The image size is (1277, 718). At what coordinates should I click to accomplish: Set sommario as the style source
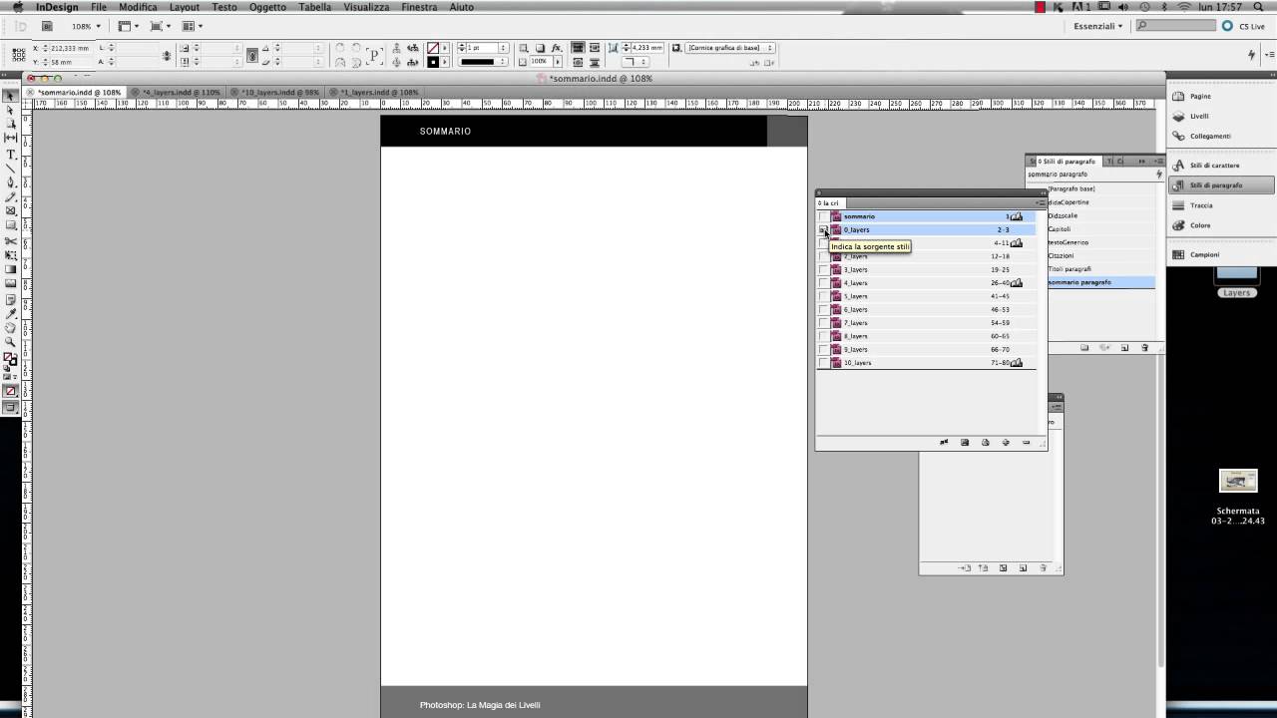[x=823, y=216]
